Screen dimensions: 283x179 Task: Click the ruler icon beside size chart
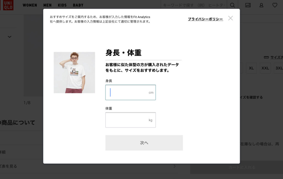point(266,57)
